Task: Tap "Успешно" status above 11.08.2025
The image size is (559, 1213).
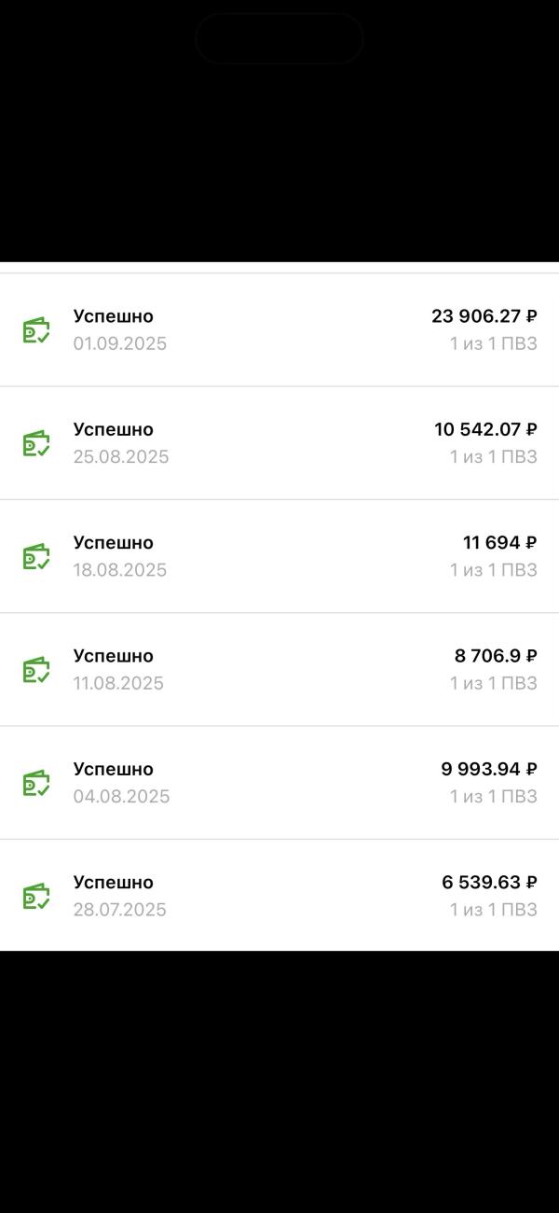Action: point(114,656)
